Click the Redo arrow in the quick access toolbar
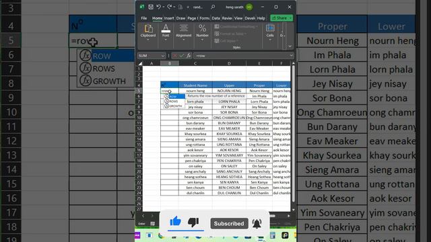The image size is (431, 242). [169, 7]
